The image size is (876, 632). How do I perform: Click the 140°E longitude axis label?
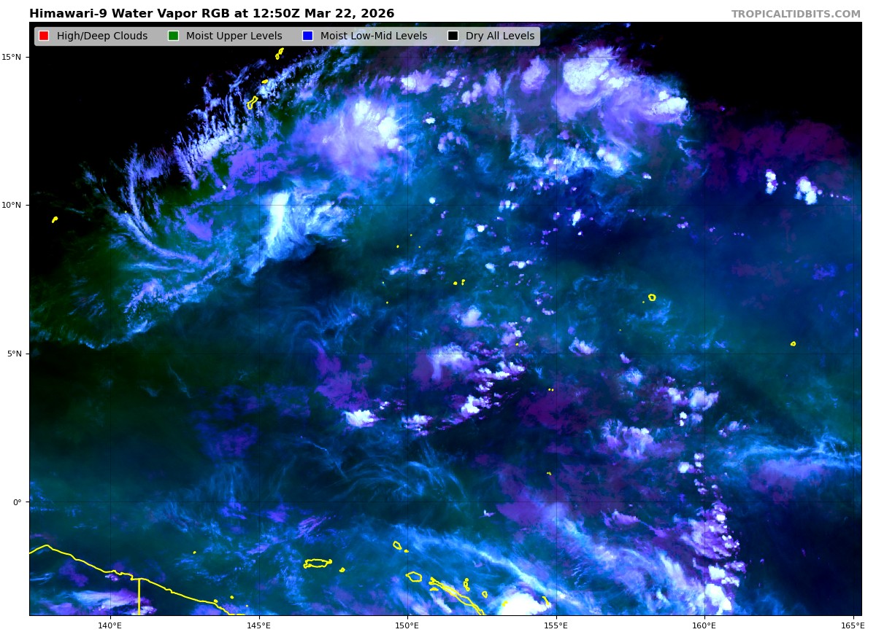(x=110, y=625)
